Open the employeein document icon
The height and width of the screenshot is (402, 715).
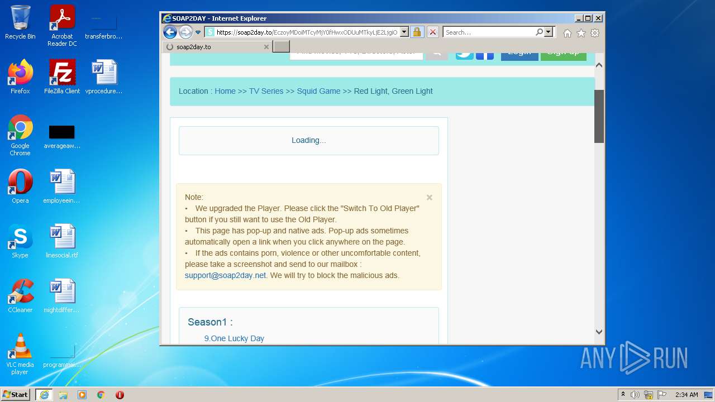click(62, 186)
